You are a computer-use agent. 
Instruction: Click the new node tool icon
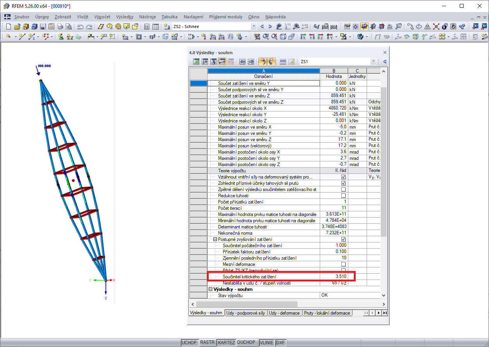coord(8,37)
